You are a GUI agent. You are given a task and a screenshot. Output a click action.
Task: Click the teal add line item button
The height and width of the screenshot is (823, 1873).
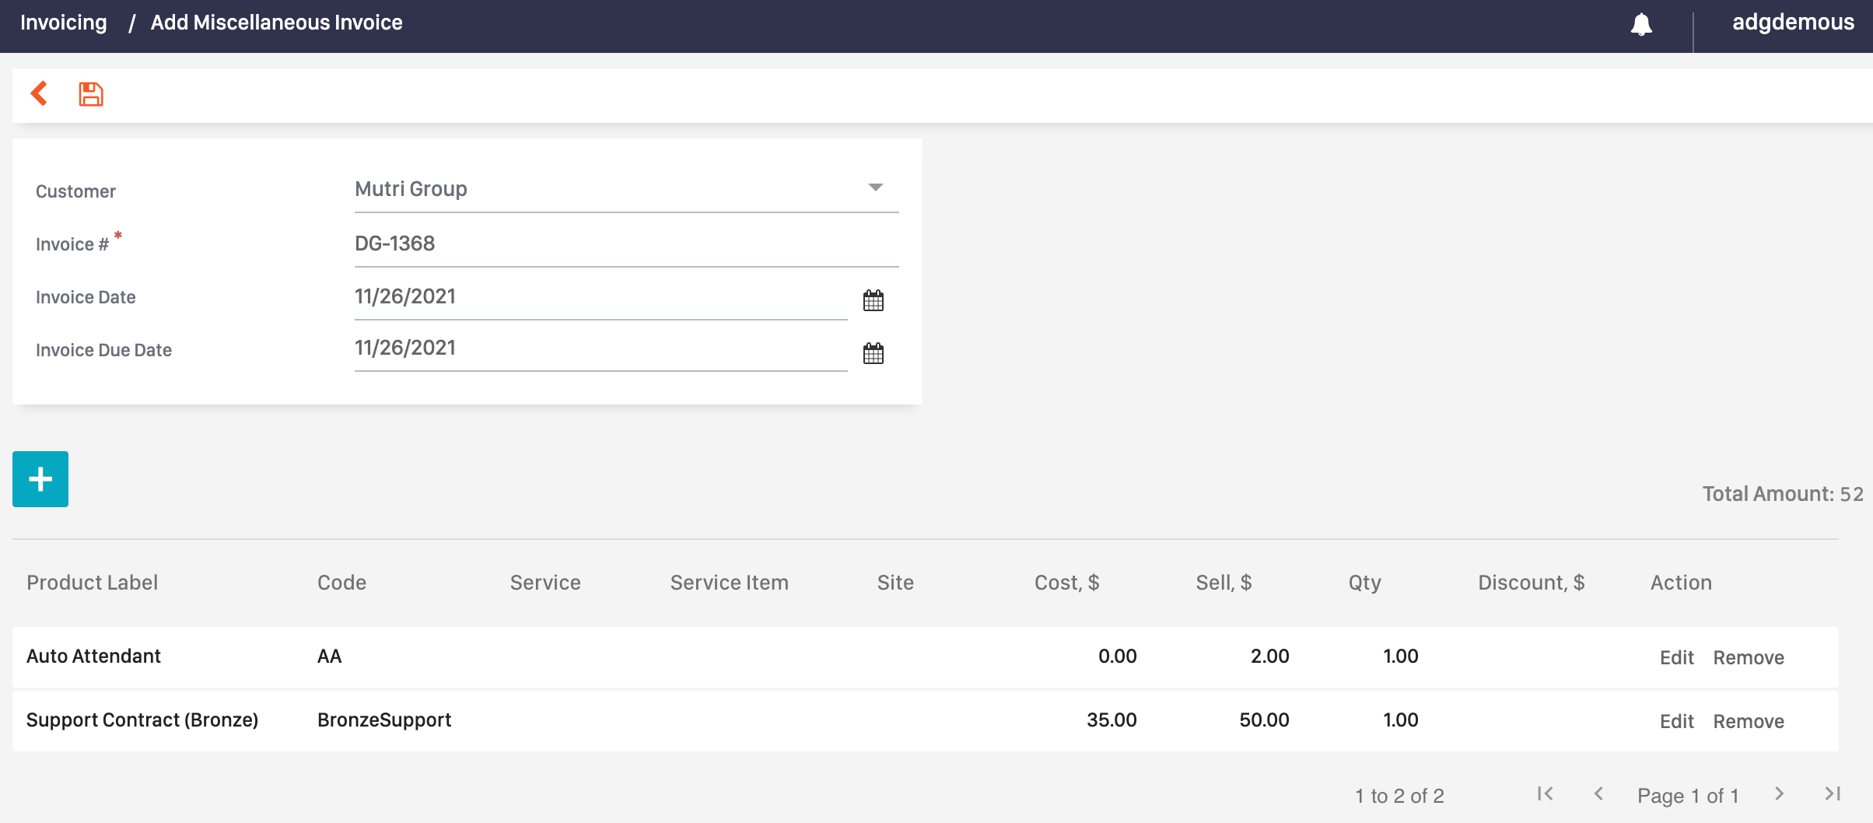[x=40, y=478]
